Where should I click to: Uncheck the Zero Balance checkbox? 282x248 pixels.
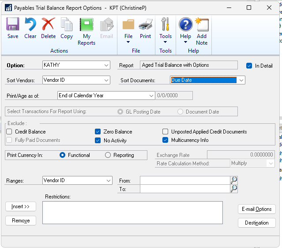click(x=98, y=132)
